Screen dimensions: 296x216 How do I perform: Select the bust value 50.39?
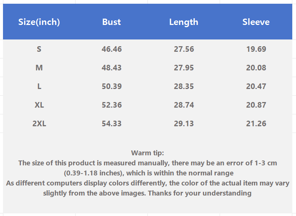pyautogui.click(x=112, y=86)
